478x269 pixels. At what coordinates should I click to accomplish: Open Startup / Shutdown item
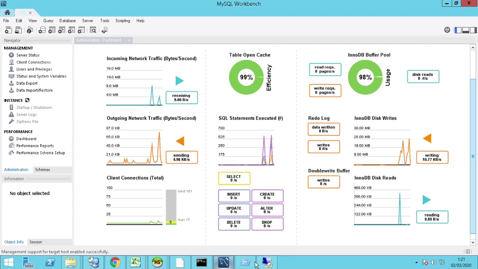coord(34,108)
